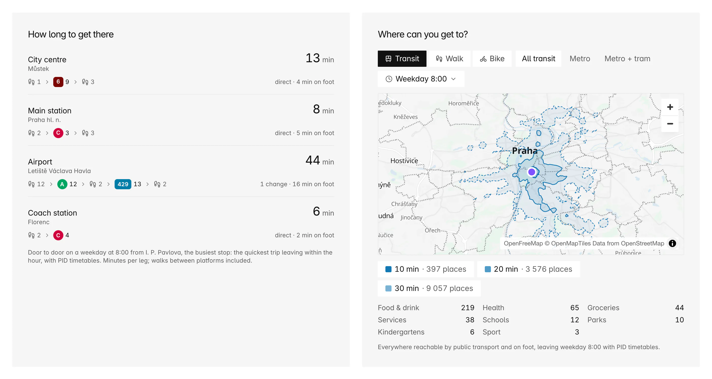
Task: Zoom in the map with plus button
Action: coord(670,107)
